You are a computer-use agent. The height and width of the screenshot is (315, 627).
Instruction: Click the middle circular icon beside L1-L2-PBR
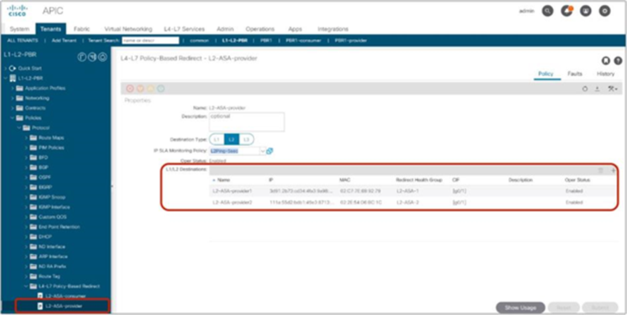tap(92, 57)
